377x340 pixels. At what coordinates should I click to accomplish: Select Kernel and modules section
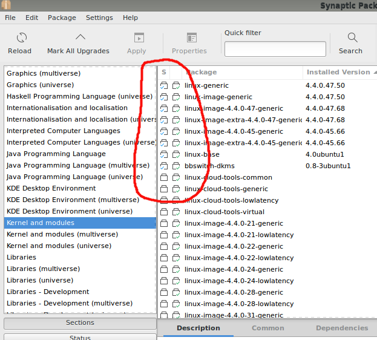coord(80,223)
